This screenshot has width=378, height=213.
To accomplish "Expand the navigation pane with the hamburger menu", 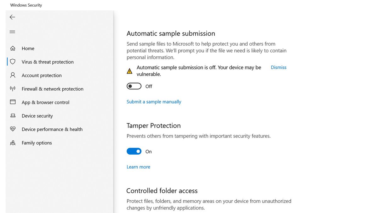I will click(x=12, y=32).
